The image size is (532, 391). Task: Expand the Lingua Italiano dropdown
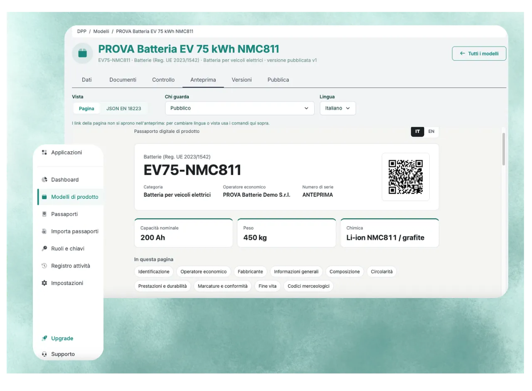(x=337, y=108)
